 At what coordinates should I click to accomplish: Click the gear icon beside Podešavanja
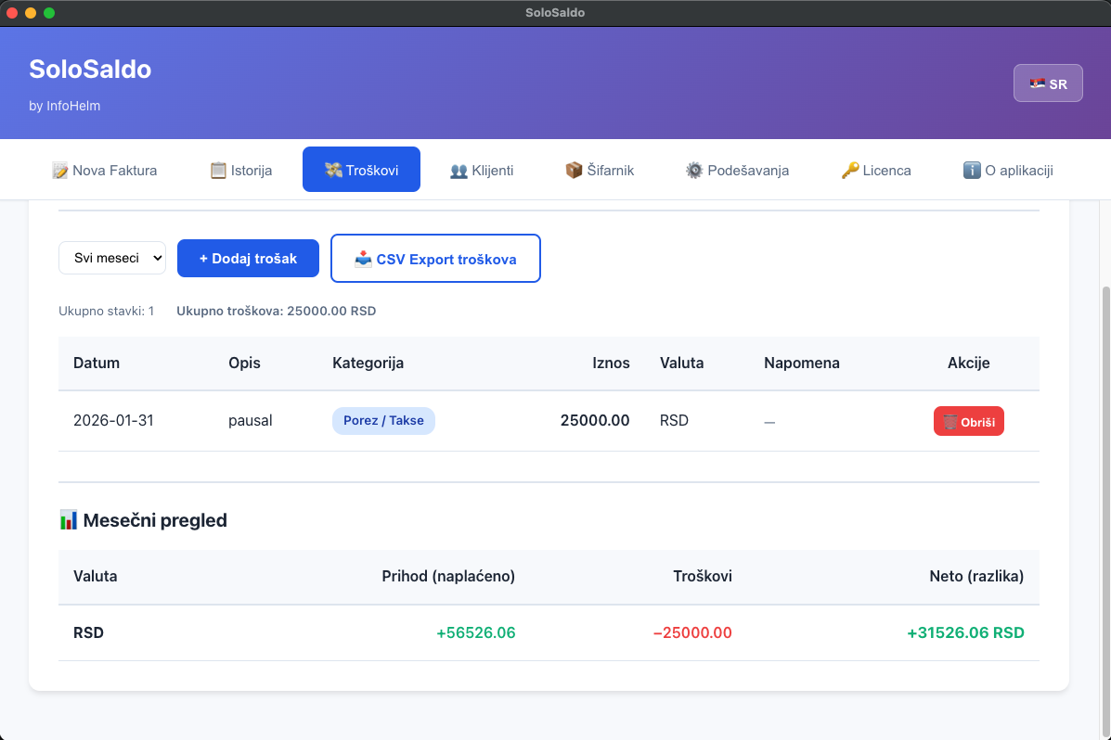694,171
